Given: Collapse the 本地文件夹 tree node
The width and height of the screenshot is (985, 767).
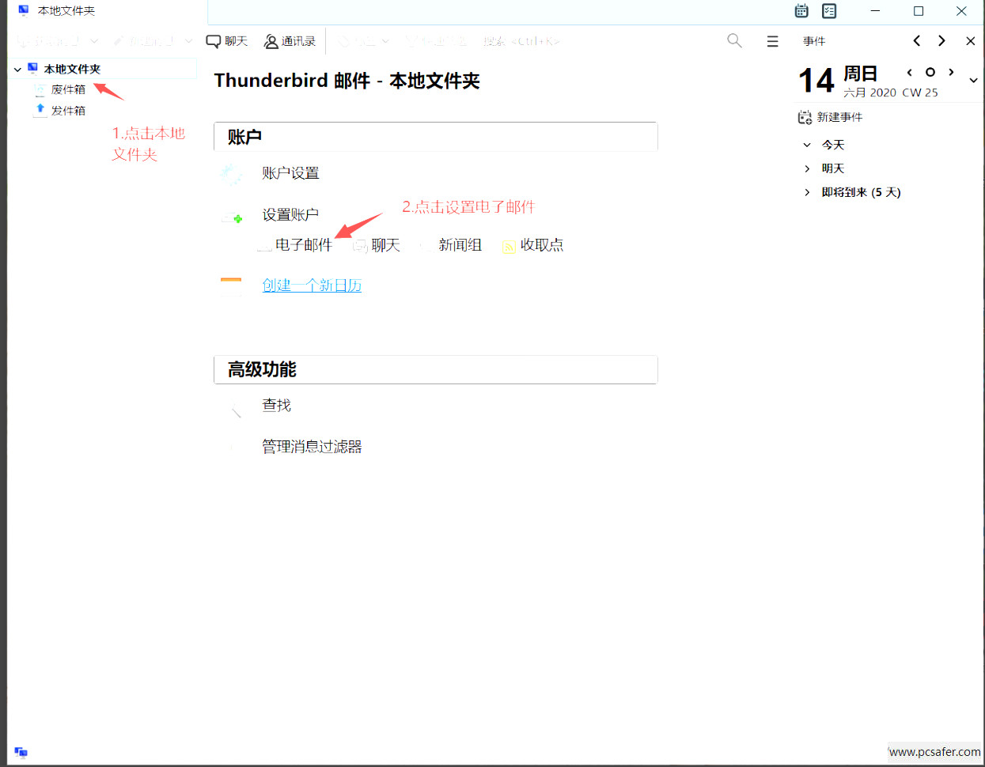Looking at the screenshot, I should 17,68.
